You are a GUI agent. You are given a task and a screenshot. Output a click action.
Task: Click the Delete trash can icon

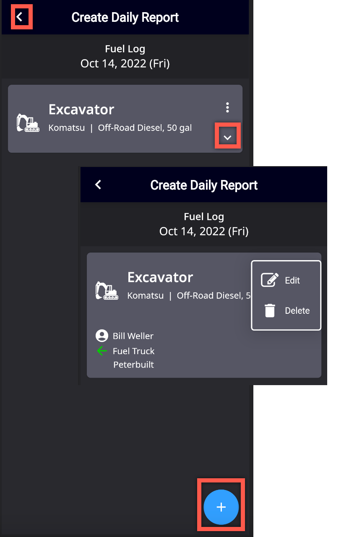coord(270,311)
